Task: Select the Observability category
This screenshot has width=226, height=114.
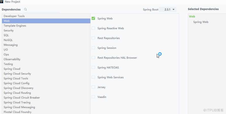Action: tap(46, 59)
